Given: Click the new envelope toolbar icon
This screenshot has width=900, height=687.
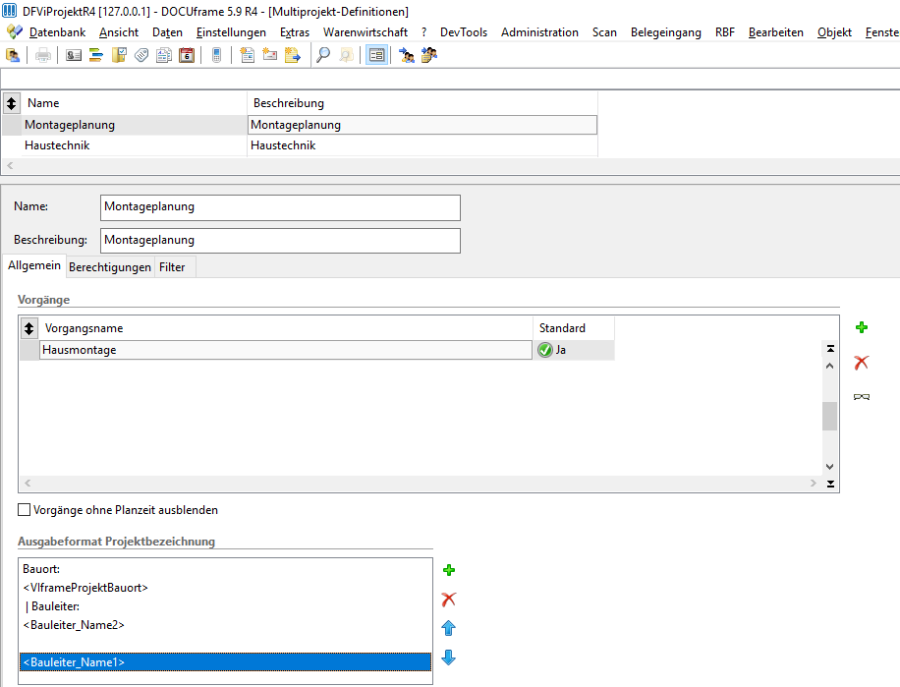Looking at the screenshot, I should point(270,55).
